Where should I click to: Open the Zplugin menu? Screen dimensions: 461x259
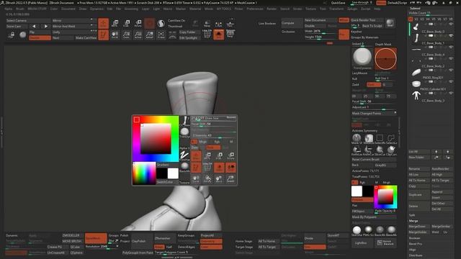point(352,9)
